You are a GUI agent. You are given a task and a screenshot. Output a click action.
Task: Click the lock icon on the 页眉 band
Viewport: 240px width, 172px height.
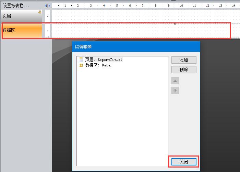[x=40, y=12]
